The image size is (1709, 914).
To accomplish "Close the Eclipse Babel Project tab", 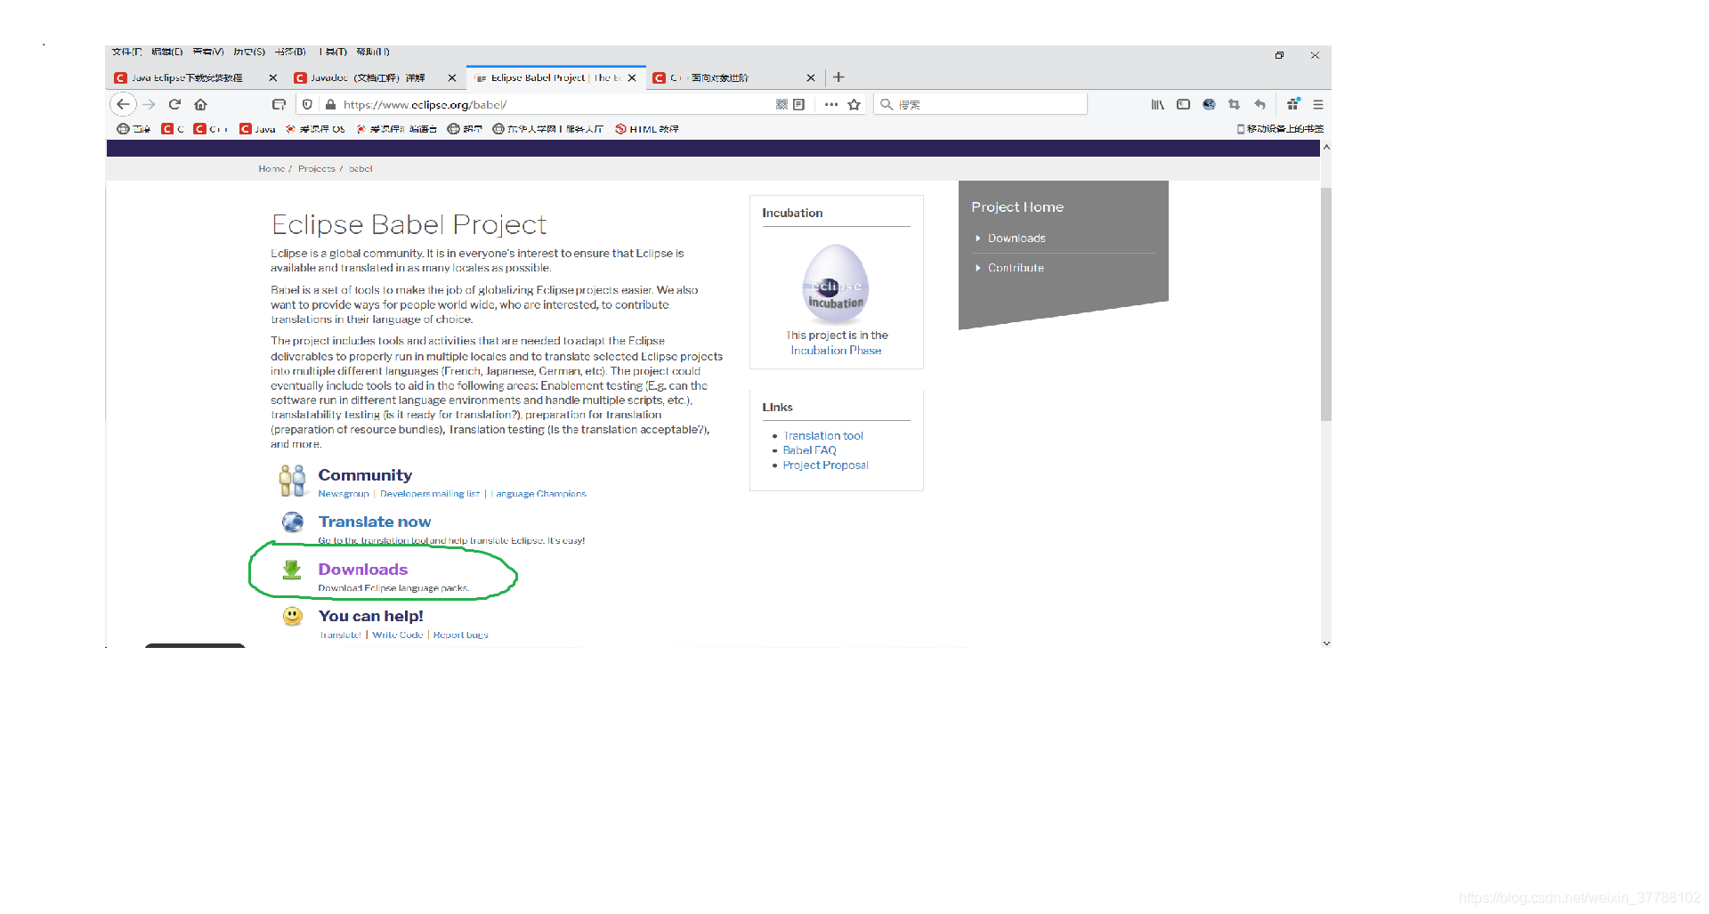I will 632,77.
